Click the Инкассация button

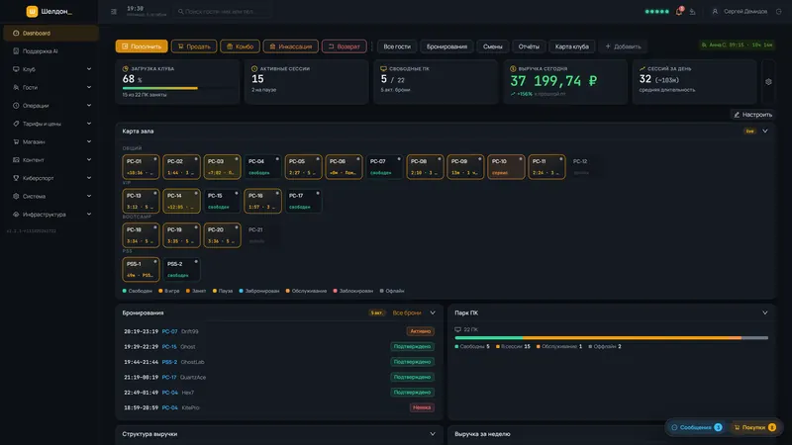(x=290, y=46)
